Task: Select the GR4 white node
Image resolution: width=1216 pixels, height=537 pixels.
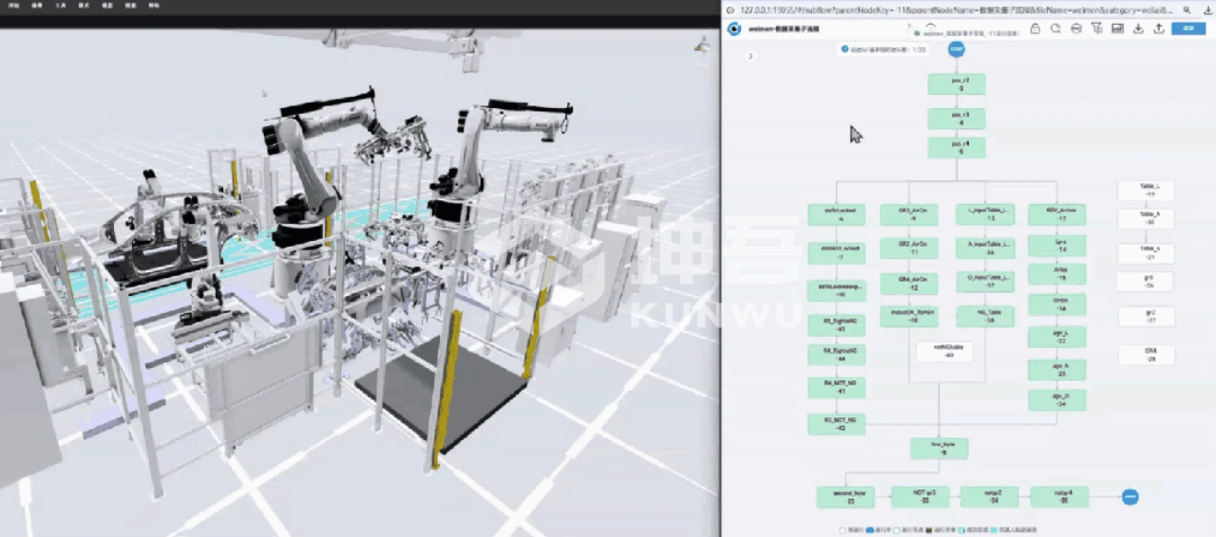Action: coord(1146,354)
